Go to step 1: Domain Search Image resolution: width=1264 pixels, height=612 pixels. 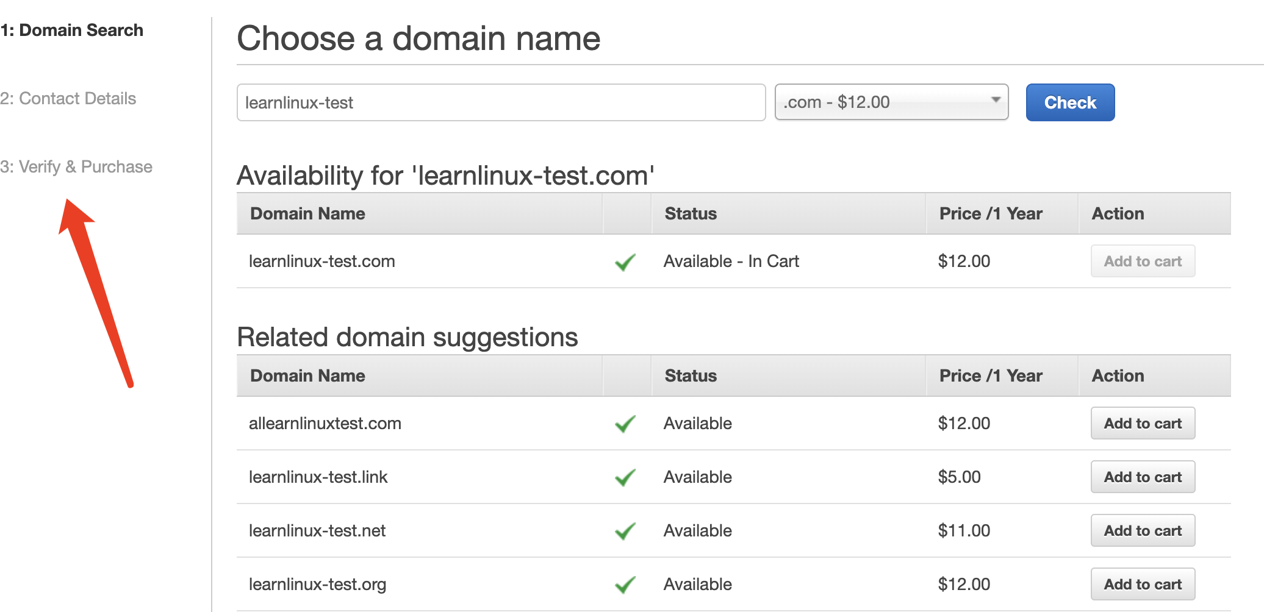coord(72,30)
